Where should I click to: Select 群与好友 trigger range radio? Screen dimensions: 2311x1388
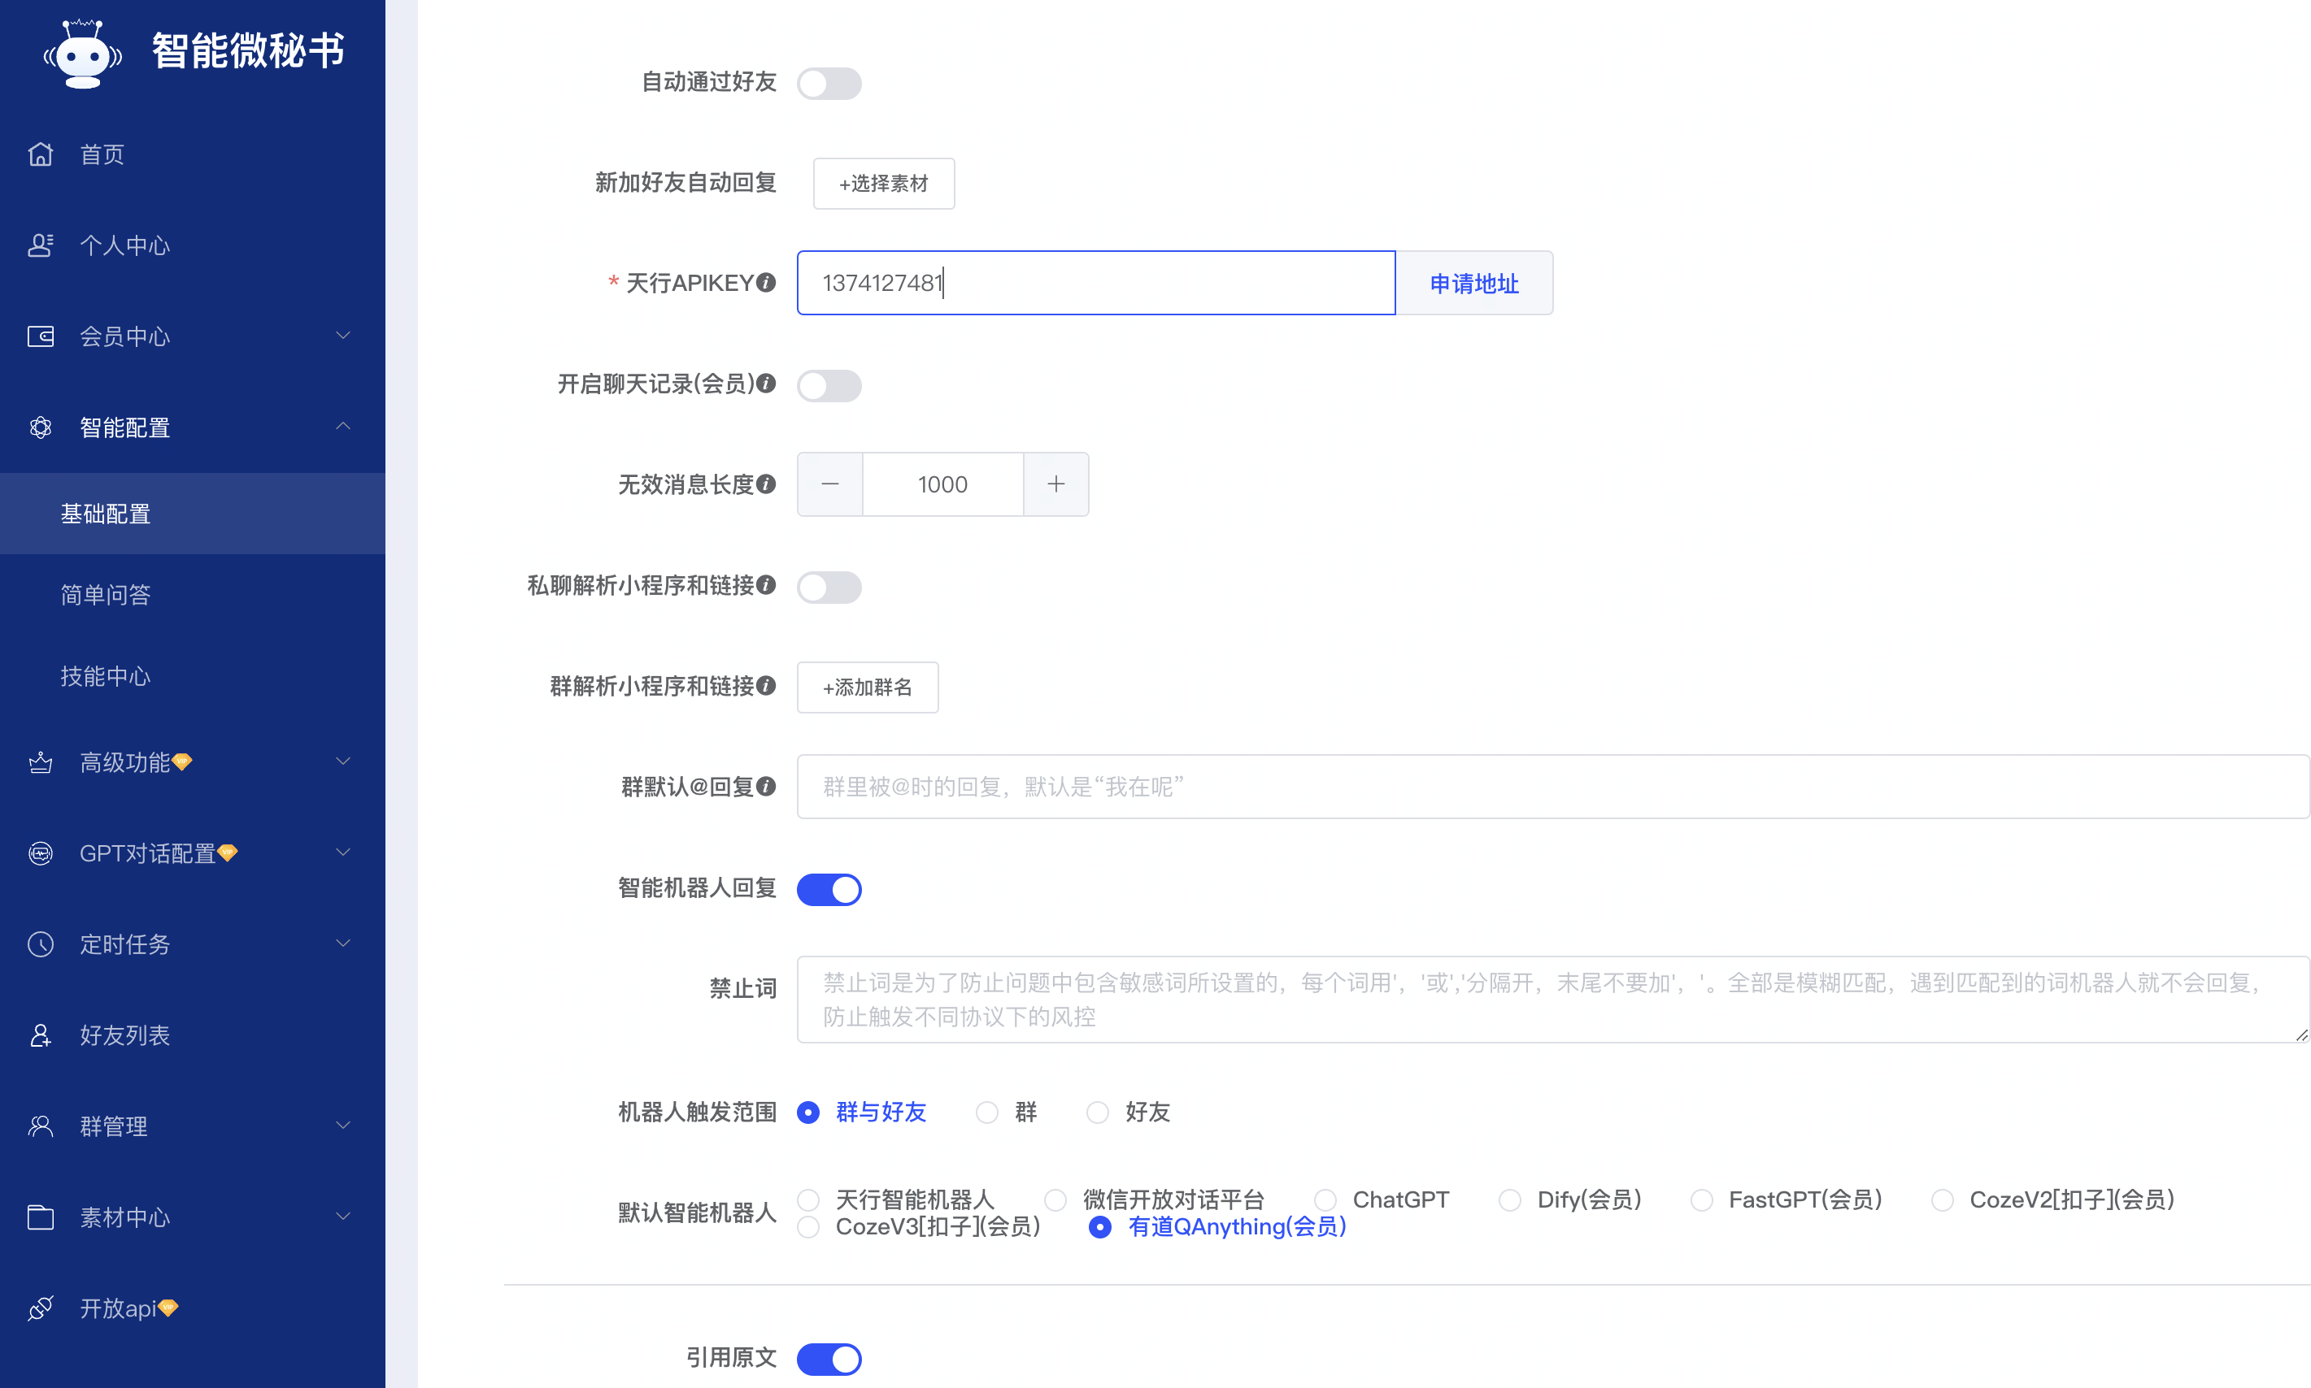point(808,1112)
